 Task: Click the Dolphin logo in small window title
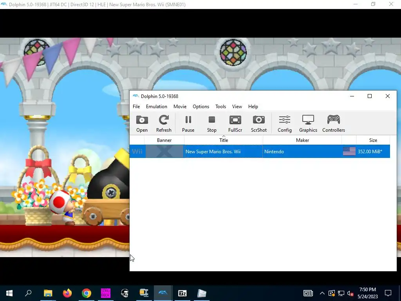click(x=136, y=96)
